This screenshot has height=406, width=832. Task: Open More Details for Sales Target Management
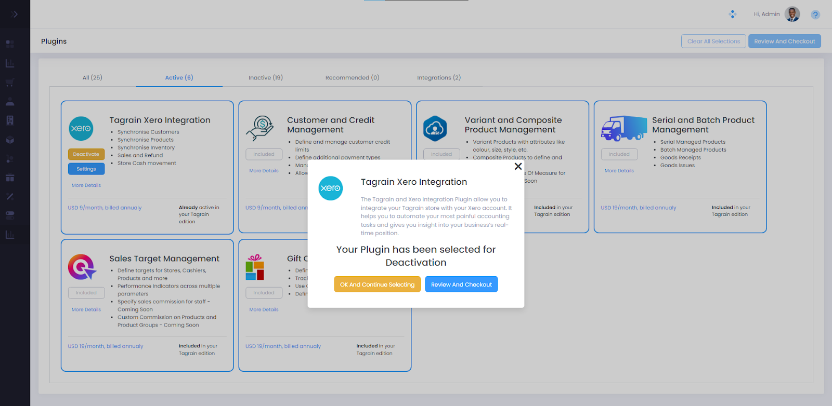click(86, 309)
